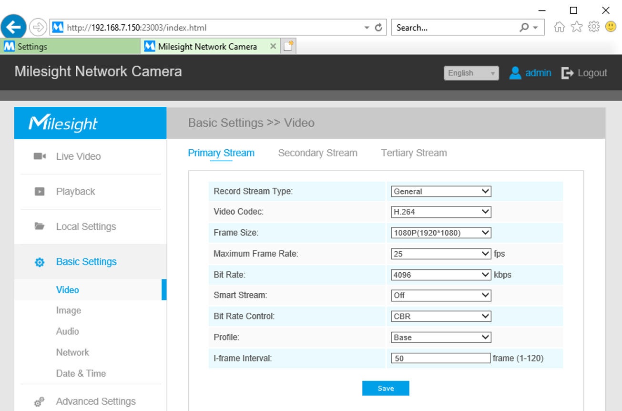The height and width of the screenshot is (411, 622).
Task: Click the admin user icon
Action: pos(515,73)
